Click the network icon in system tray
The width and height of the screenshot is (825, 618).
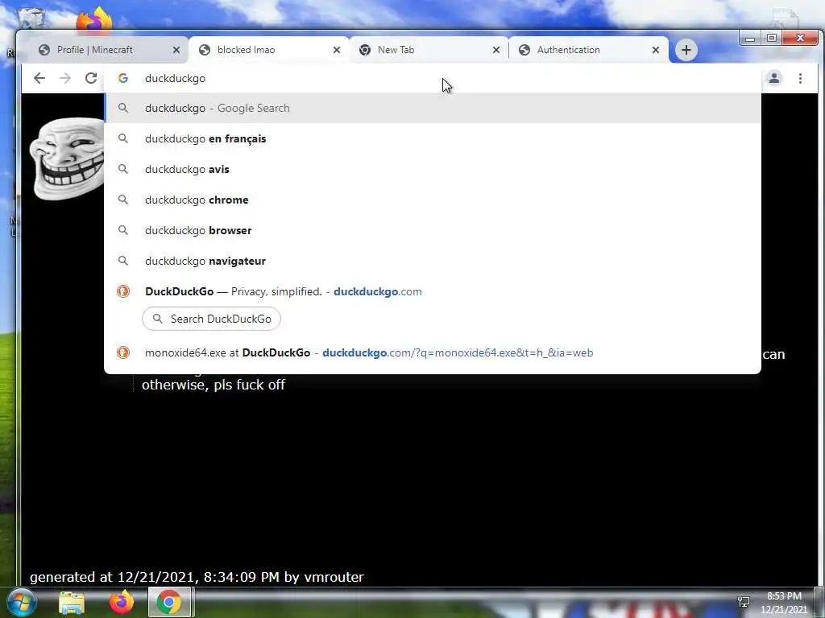coord(744,602)
